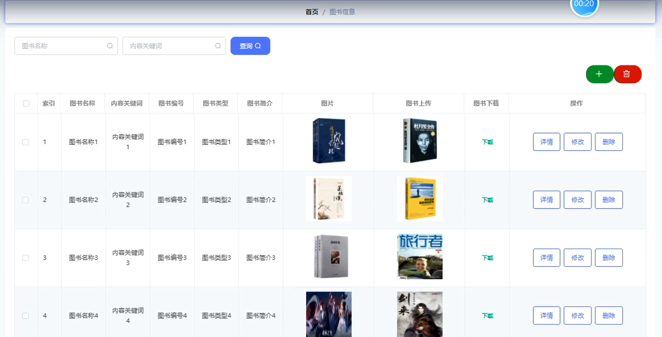Viewport: 662px width, 337px height.
Task: Click the magnifier icon inside 查询 button
Action: (258, 46)
